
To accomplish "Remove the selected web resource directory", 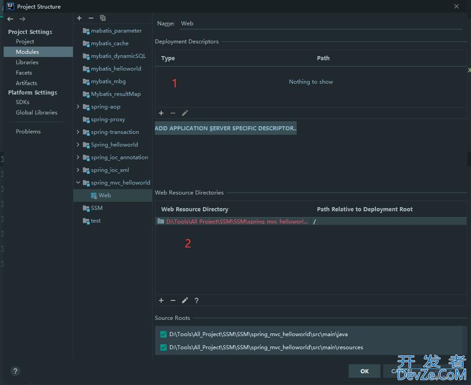I will pyautogui.click(x=173, y=300).
